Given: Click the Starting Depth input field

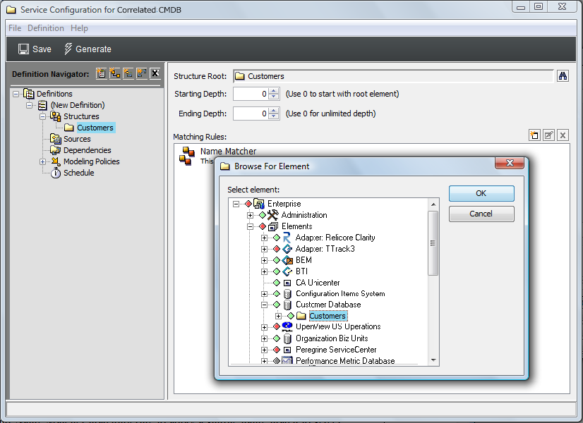Looking at the screenshot, I should point(251,94).
